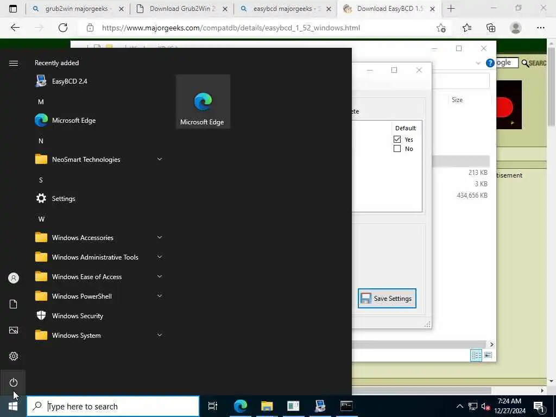Focus the taskbar search box
Viewport: 556px width, 417px height.
tap(113, 406)
